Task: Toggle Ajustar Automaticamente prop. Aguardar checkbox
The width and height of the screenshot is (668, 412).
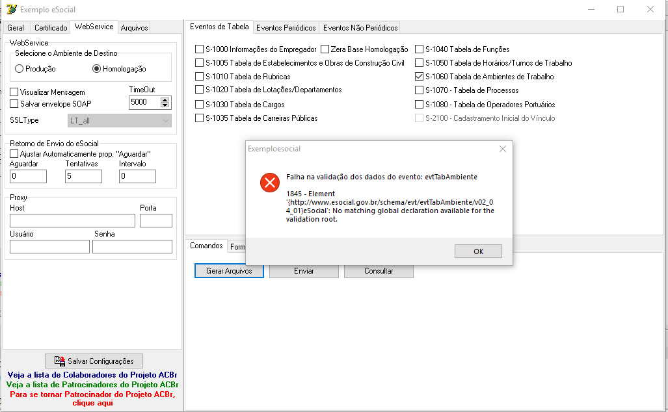Action: (14, 153)
